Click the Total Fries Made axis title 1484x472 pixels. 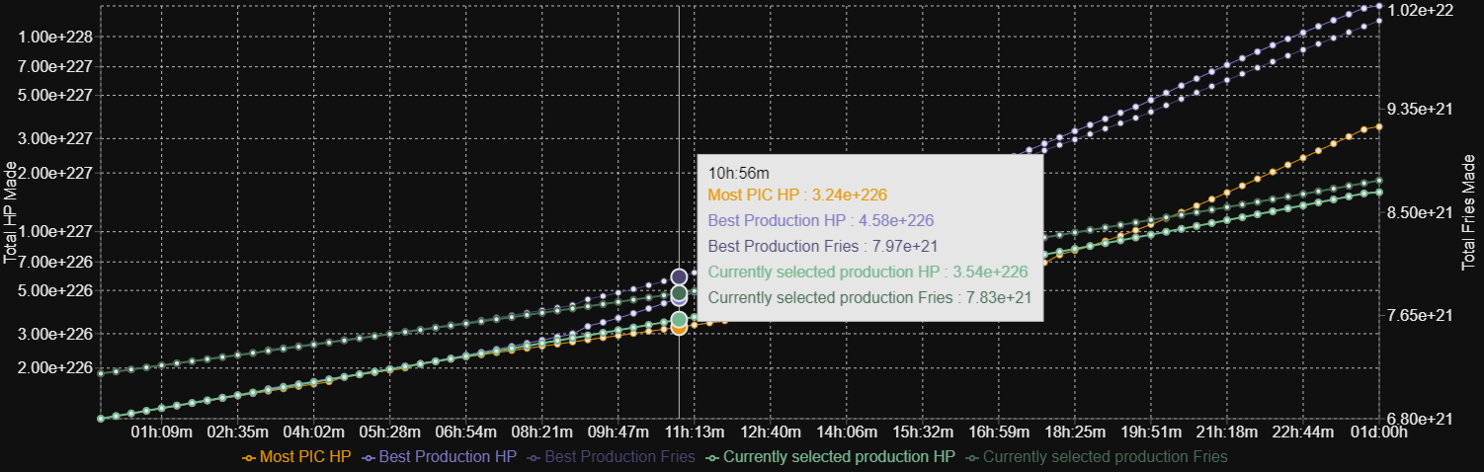(1468, 212)
